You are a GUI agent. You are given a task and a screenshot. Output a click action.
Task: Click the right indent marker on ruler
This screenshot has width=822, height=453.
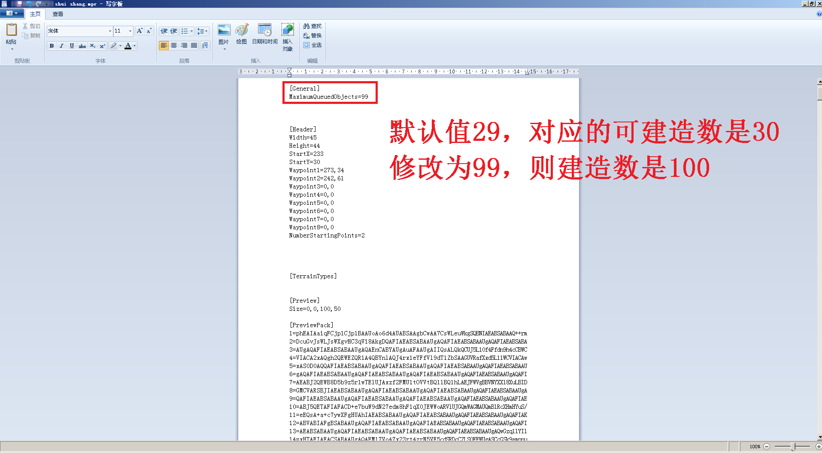(527, 73)
